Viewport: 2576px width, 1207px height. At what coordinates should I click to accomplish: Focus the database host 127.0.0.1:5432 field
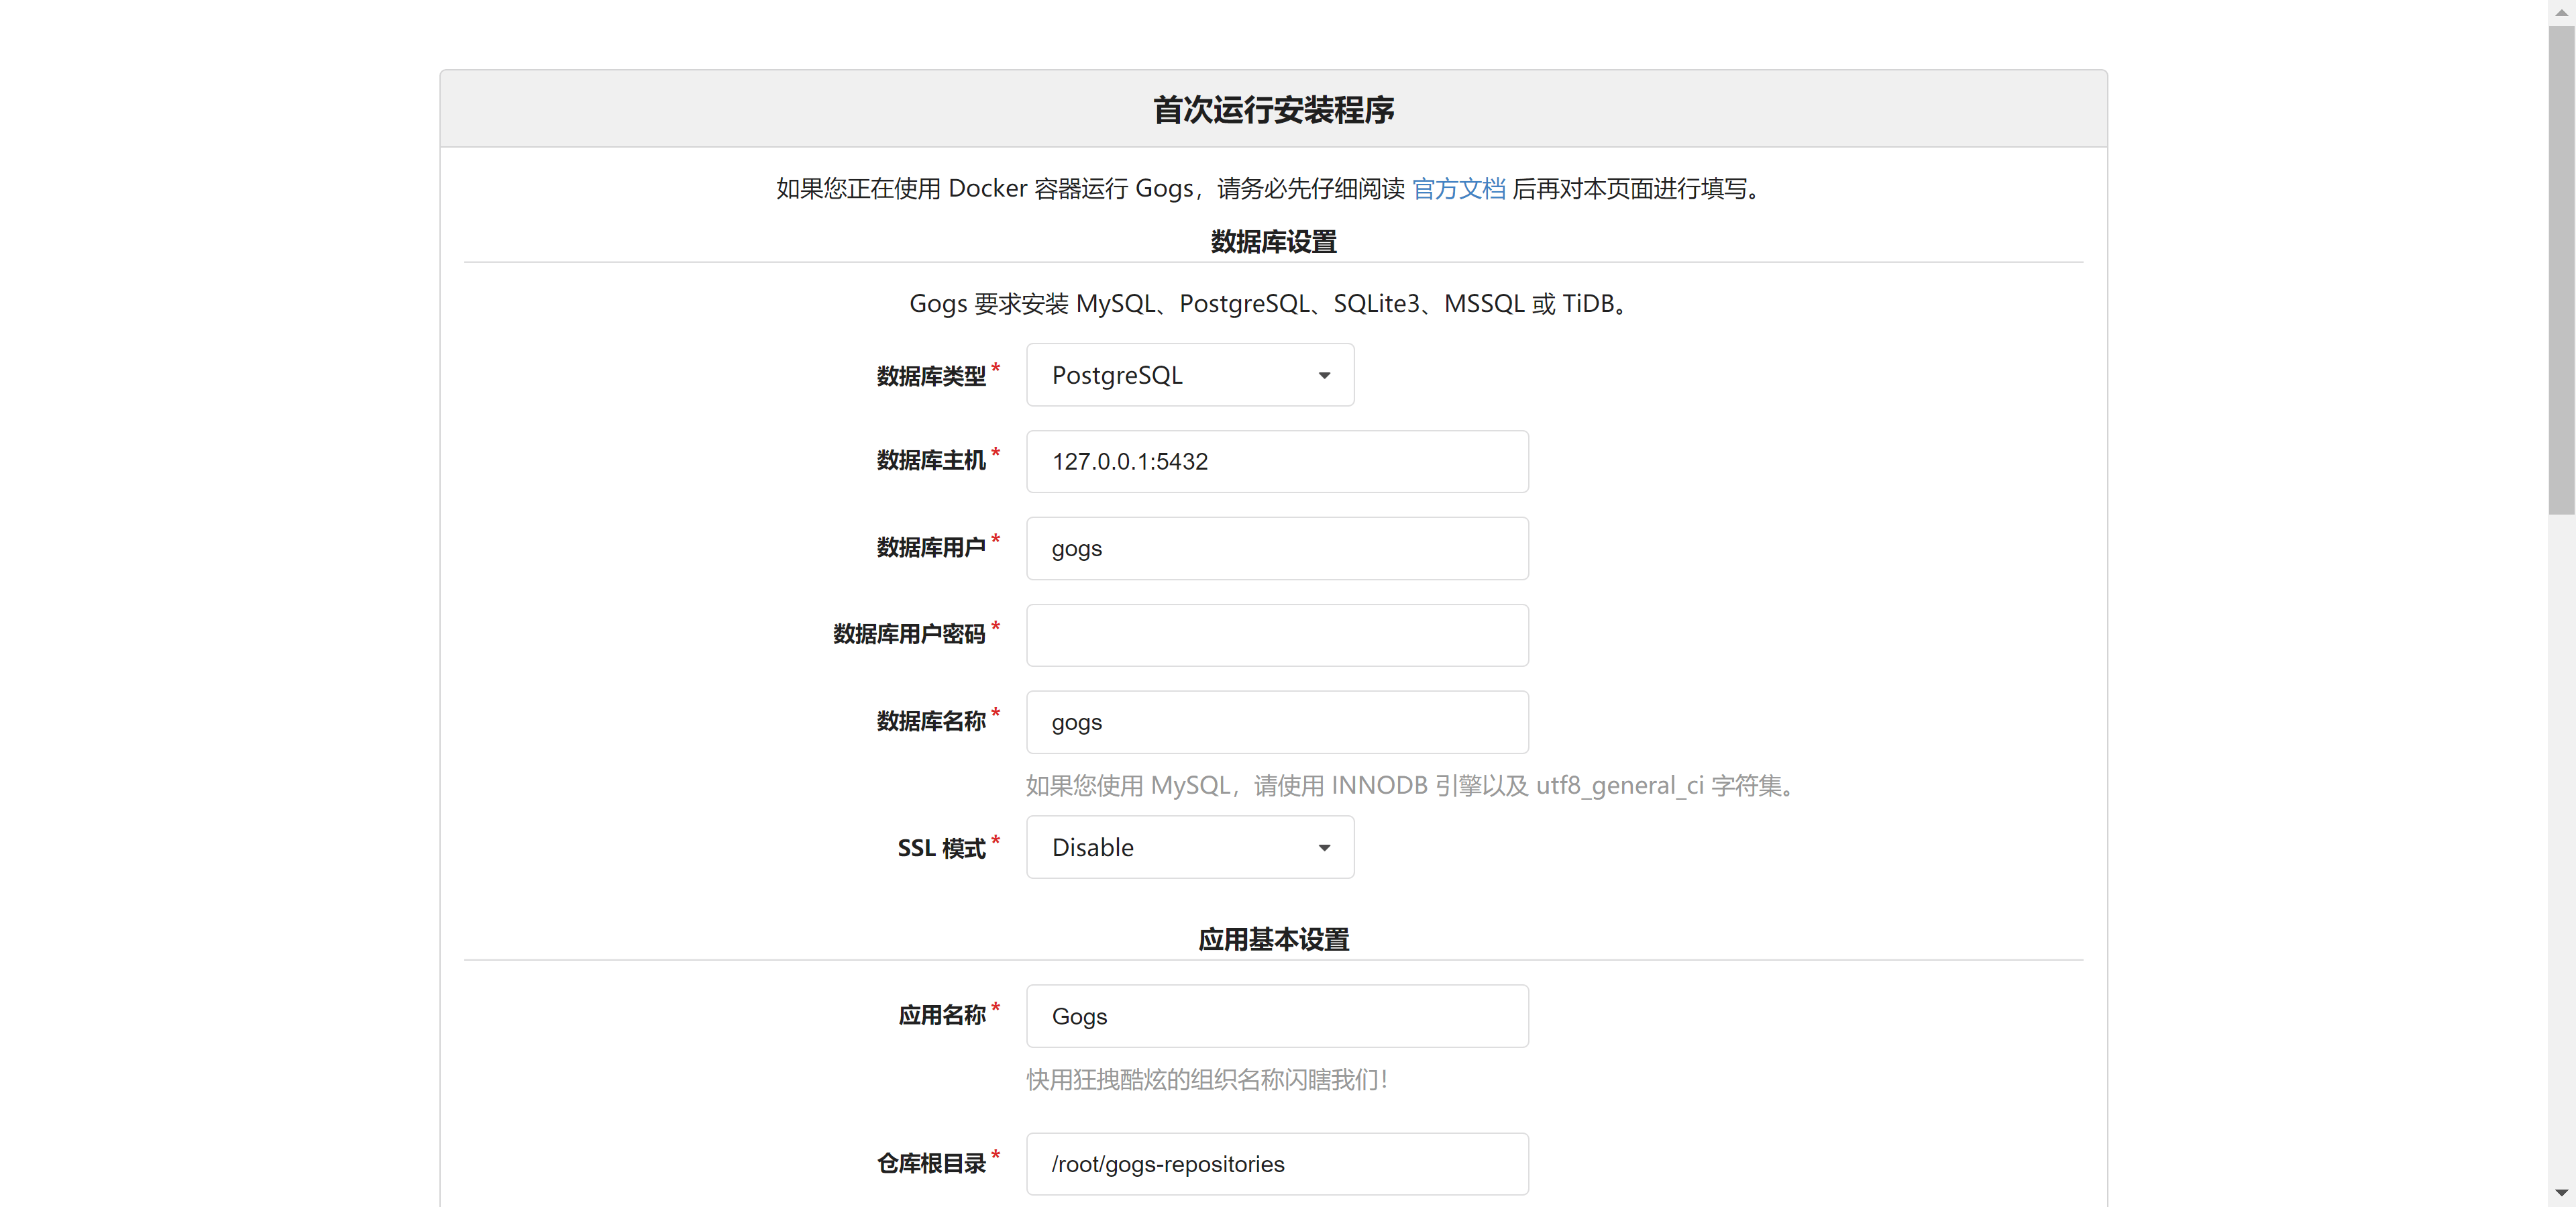click(x=1277, y=461)
